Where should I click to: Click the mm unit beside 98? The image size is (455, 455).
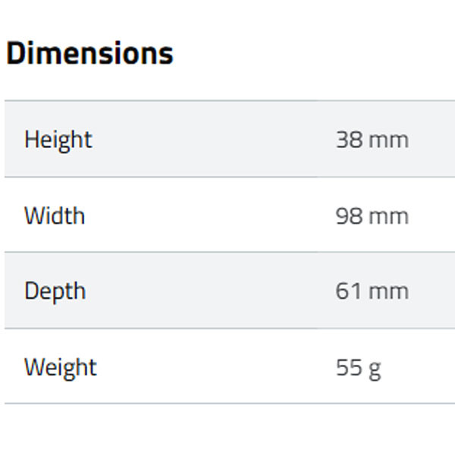[388, 215]
